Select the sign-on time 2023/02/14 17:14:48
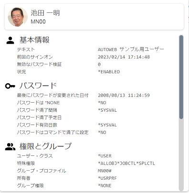The width and height of the screenshot is (189, 193). click(x=124, y=57)
